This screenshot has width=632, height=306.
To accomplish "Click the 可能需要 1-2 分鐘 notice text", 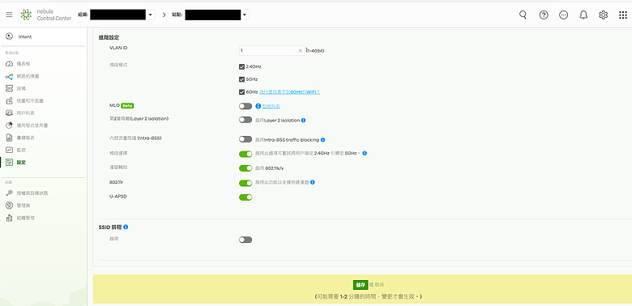I will click(369, 297).
